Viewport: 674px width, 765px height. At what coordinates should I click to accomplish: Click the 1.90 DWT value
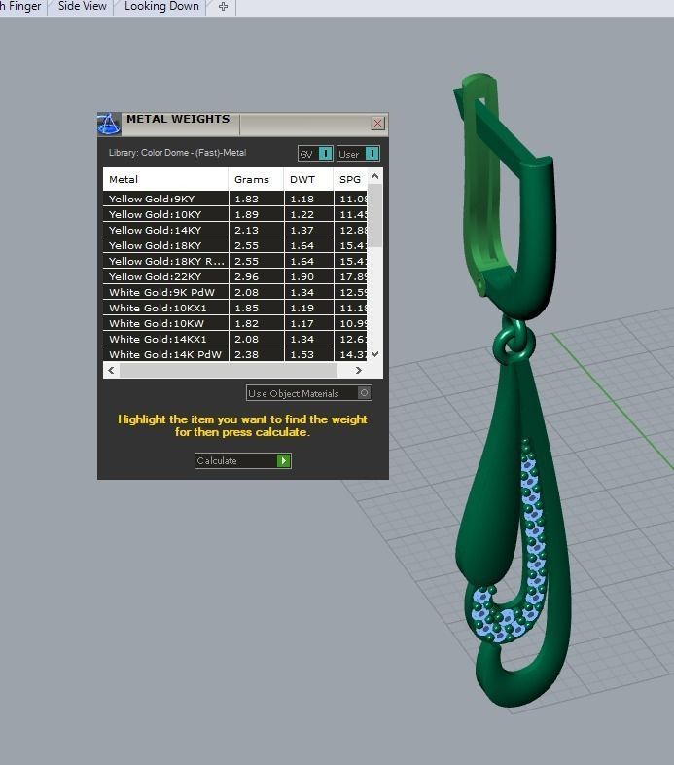pyautogui.click(x=302, y=277)
